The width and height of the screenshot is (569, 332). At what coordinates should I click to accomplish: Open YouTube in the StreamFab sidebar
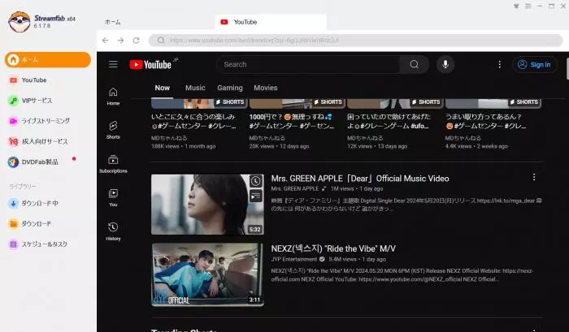tap(34, 80)
